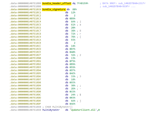Select the 0CEh byte value

coord(74,91)
